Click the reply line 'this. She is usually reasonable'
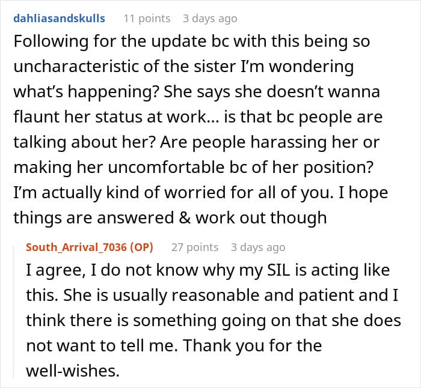The width and height of the screenshot is (421, 388). [x=212, y=296]
